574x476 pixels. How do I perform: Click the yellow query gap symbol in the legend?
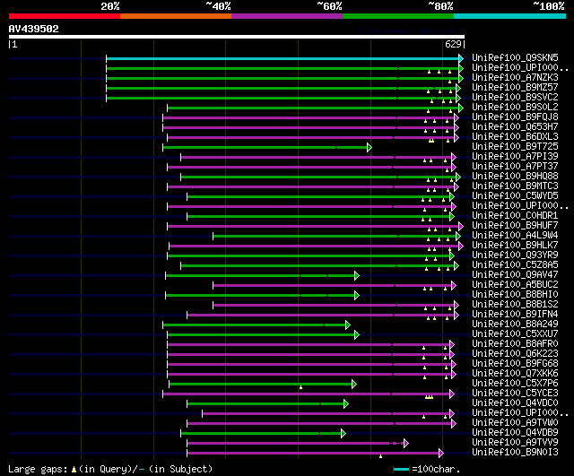tap(74, 470)
